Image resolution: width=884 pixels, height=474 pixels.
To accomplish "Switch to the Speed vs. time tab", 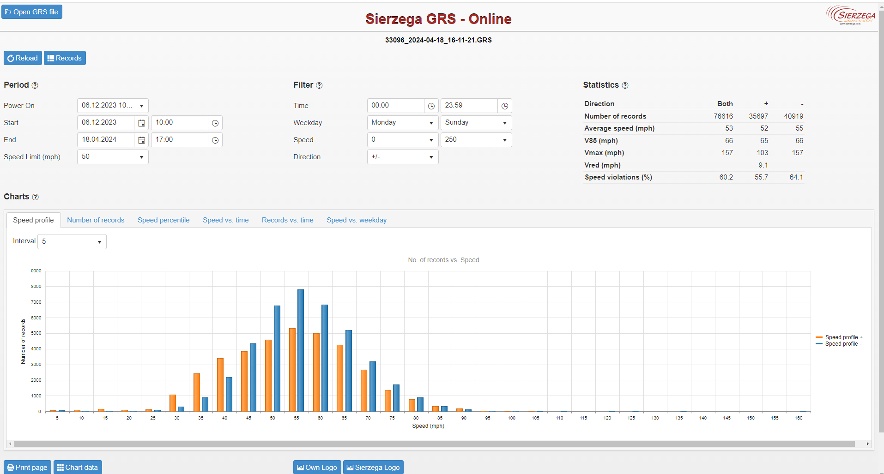I will point(226,220).
